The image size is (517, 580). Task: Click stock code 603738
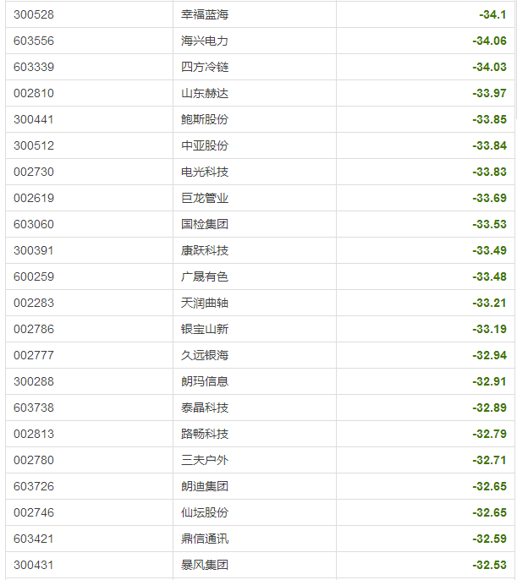coord(34,408)
